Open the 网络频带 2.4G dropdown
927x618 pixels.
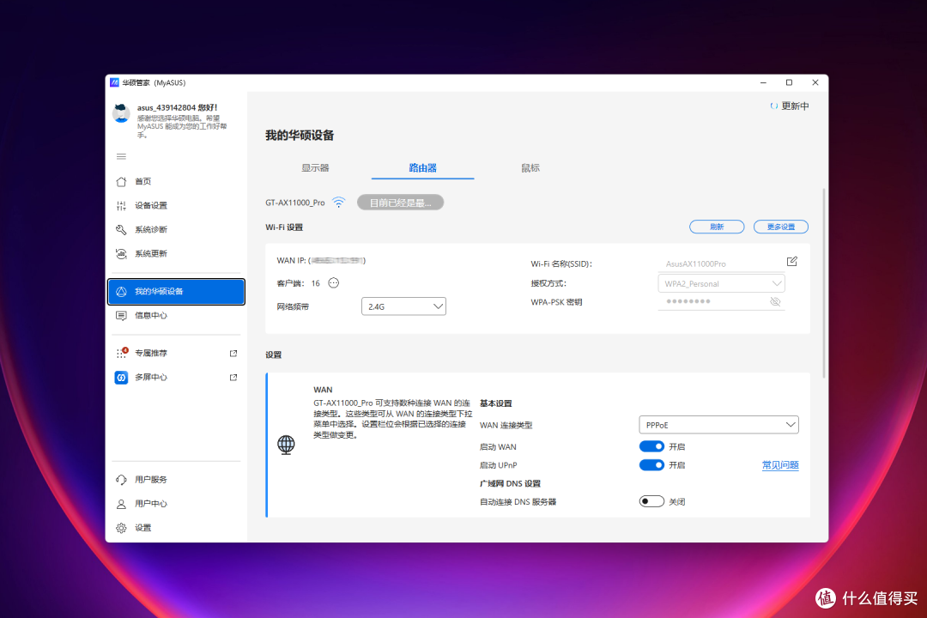403,306
